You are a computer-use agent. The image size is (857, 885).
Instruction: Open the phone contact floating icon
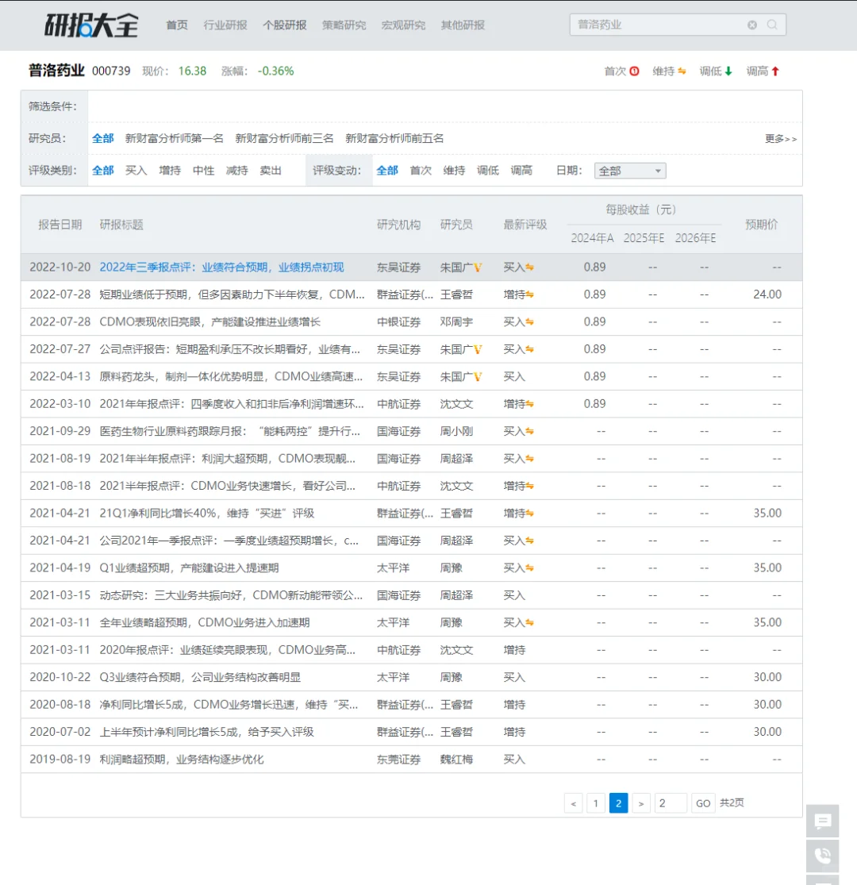[823, 856]
